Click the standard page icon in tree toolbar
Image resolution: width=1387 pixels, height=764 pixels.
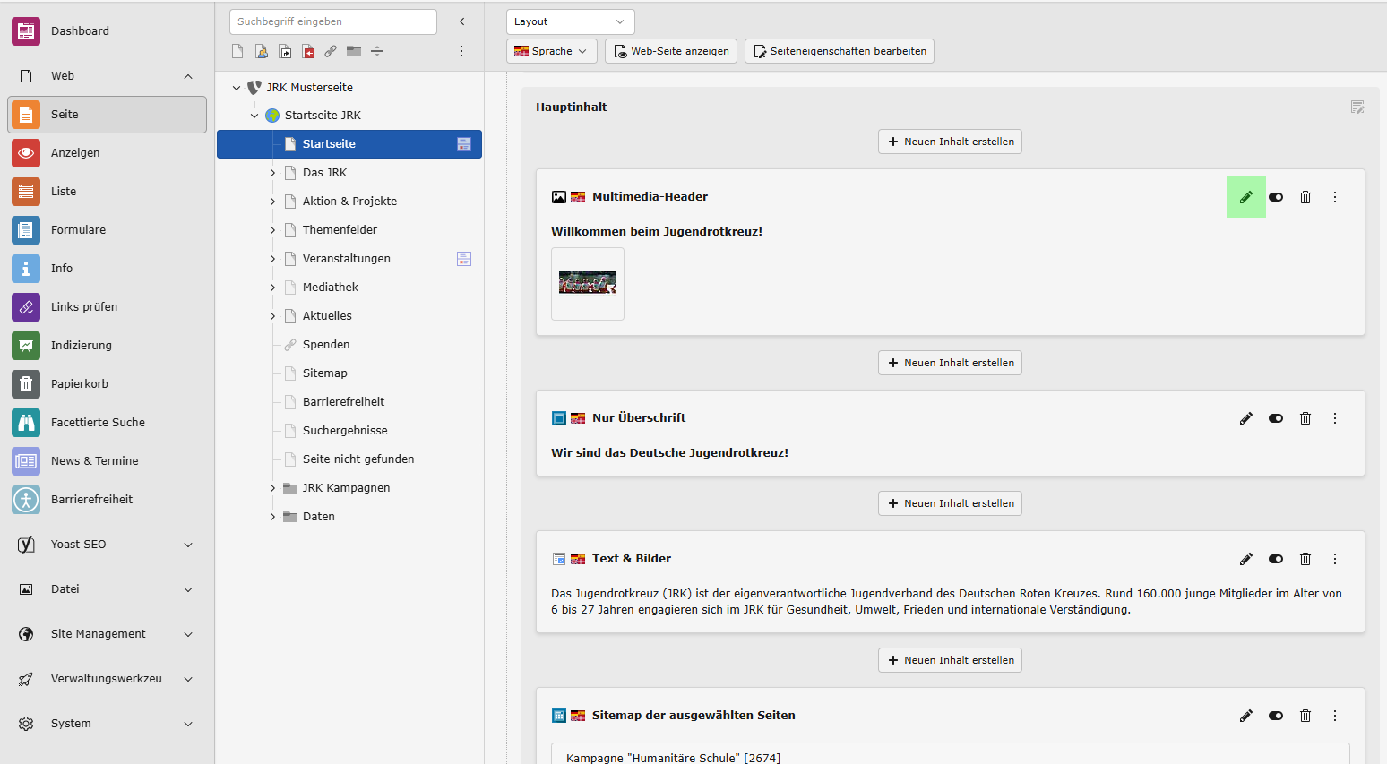tap(237, 51)
